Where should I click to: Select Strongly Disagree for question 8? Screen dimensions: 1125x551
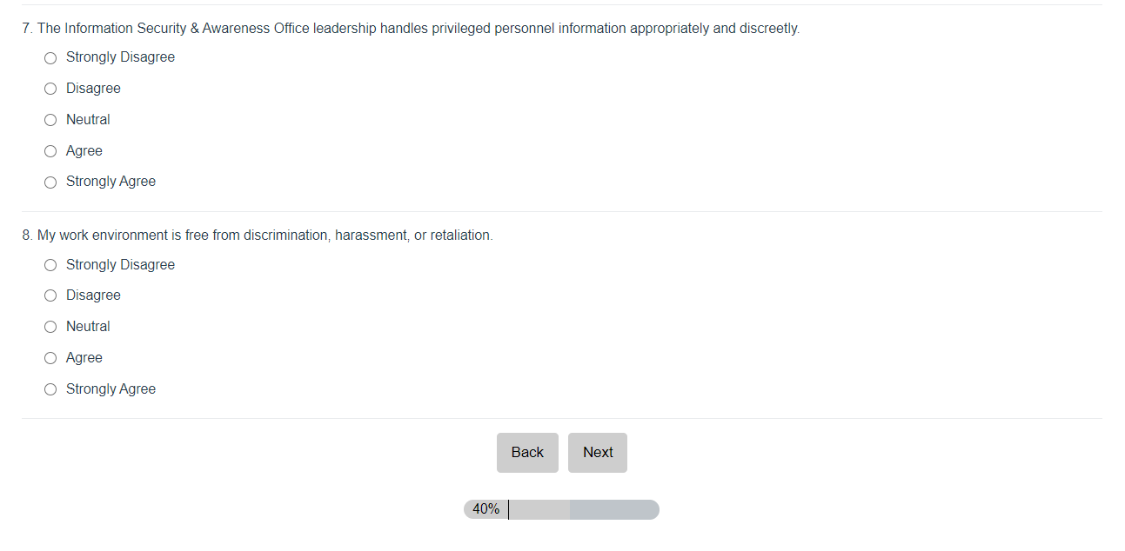pyautogui.click(x=50, y=265)
